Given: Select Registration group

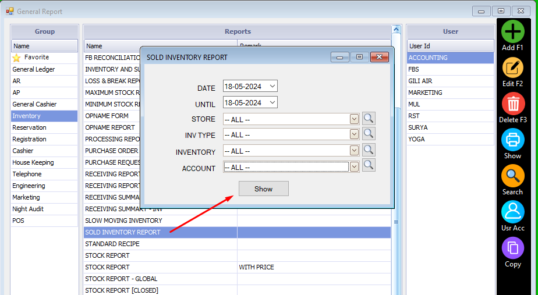Looking at the screenshot, I should [x=44, y=139].
